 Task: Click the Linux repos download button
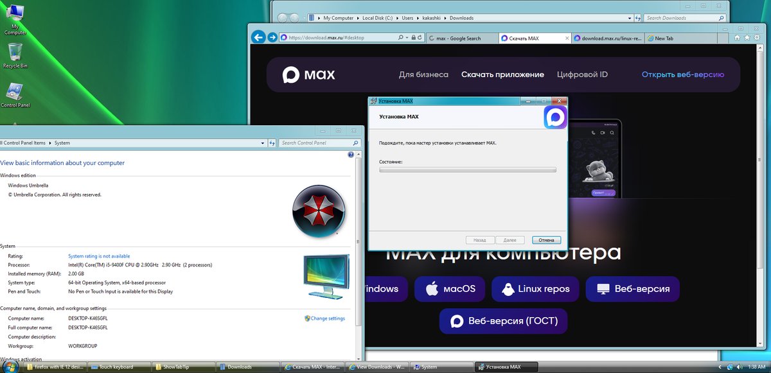[535, 289]
